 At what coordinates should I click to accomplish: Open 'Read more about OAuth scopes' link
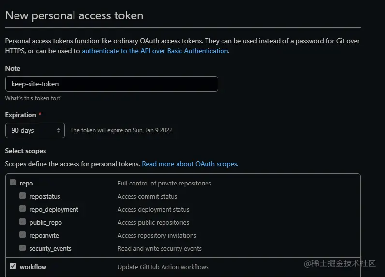click(x=190, y=164)
